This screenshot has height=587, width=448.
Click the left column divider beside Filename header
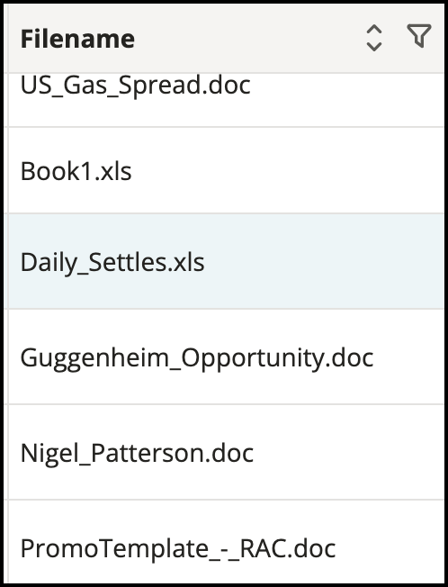click(6, 39)
